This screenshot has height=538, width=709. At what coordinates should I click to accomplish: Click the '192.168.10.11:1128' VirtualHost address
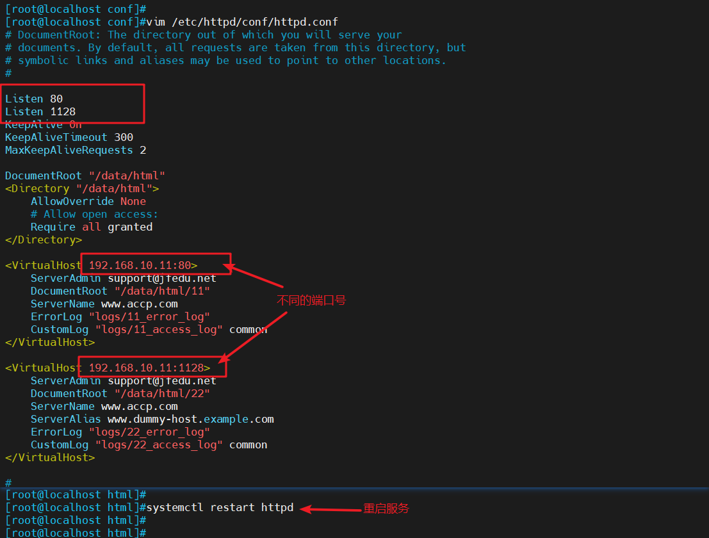pos(146,368)
